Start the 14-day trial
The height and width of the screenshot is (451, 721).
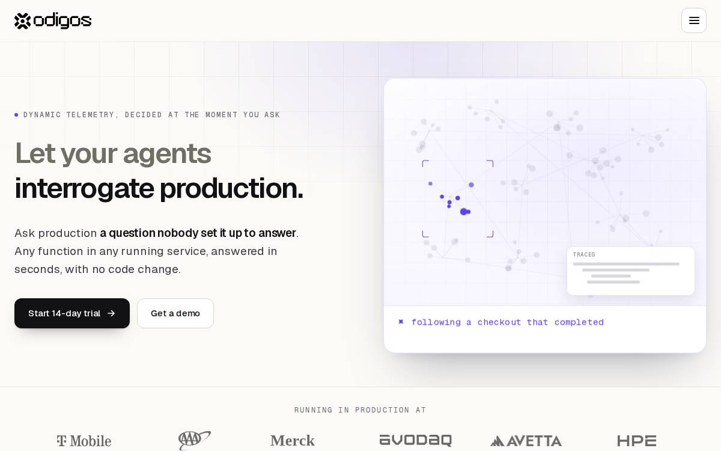[72, 313]
